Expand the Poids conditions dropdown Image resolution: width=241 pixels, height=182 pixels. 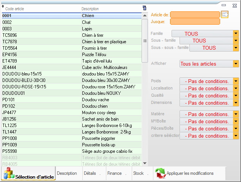(236, 82)
